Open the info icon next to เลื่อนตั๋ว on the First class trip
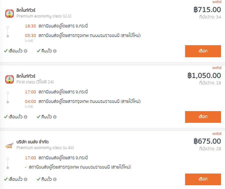This screenshot has width=225, height=189. pyautogui.click(x=25, y=117)
